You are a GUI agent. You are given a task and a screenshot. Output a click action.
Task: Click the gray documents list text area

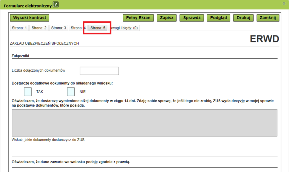coord(145,122)
